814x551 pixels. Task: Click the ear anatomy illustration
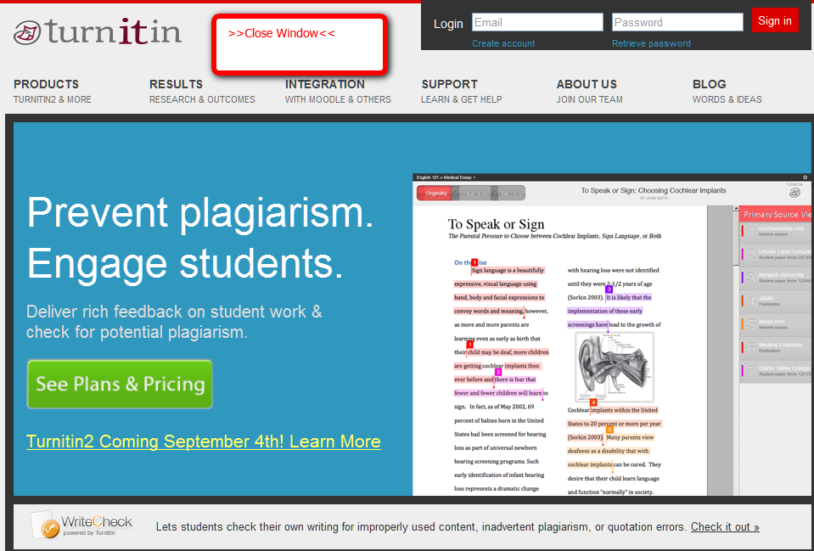[x=615, y=367]
